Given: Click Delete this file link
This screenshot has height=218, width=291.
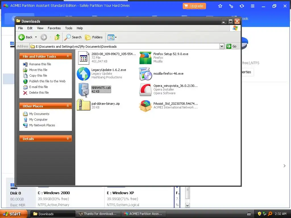Looking at the screenshot, I should click(x=39, y=93).
